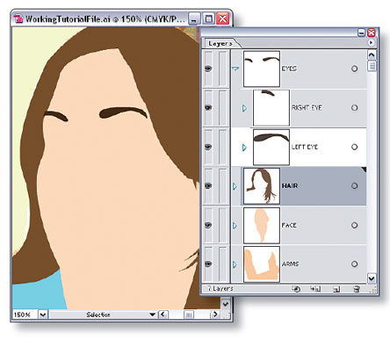This screenshot has width=390, height=340.
Task: Click target circle of FACE layer
Action: tap(354, 225)
